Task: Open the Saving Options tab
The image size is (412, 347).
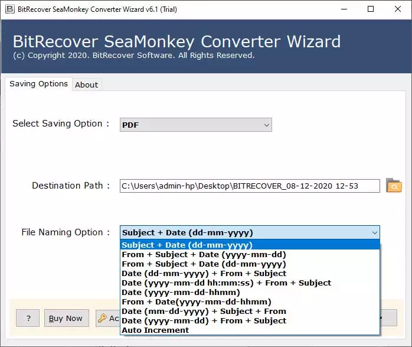Action: (38, 84)
